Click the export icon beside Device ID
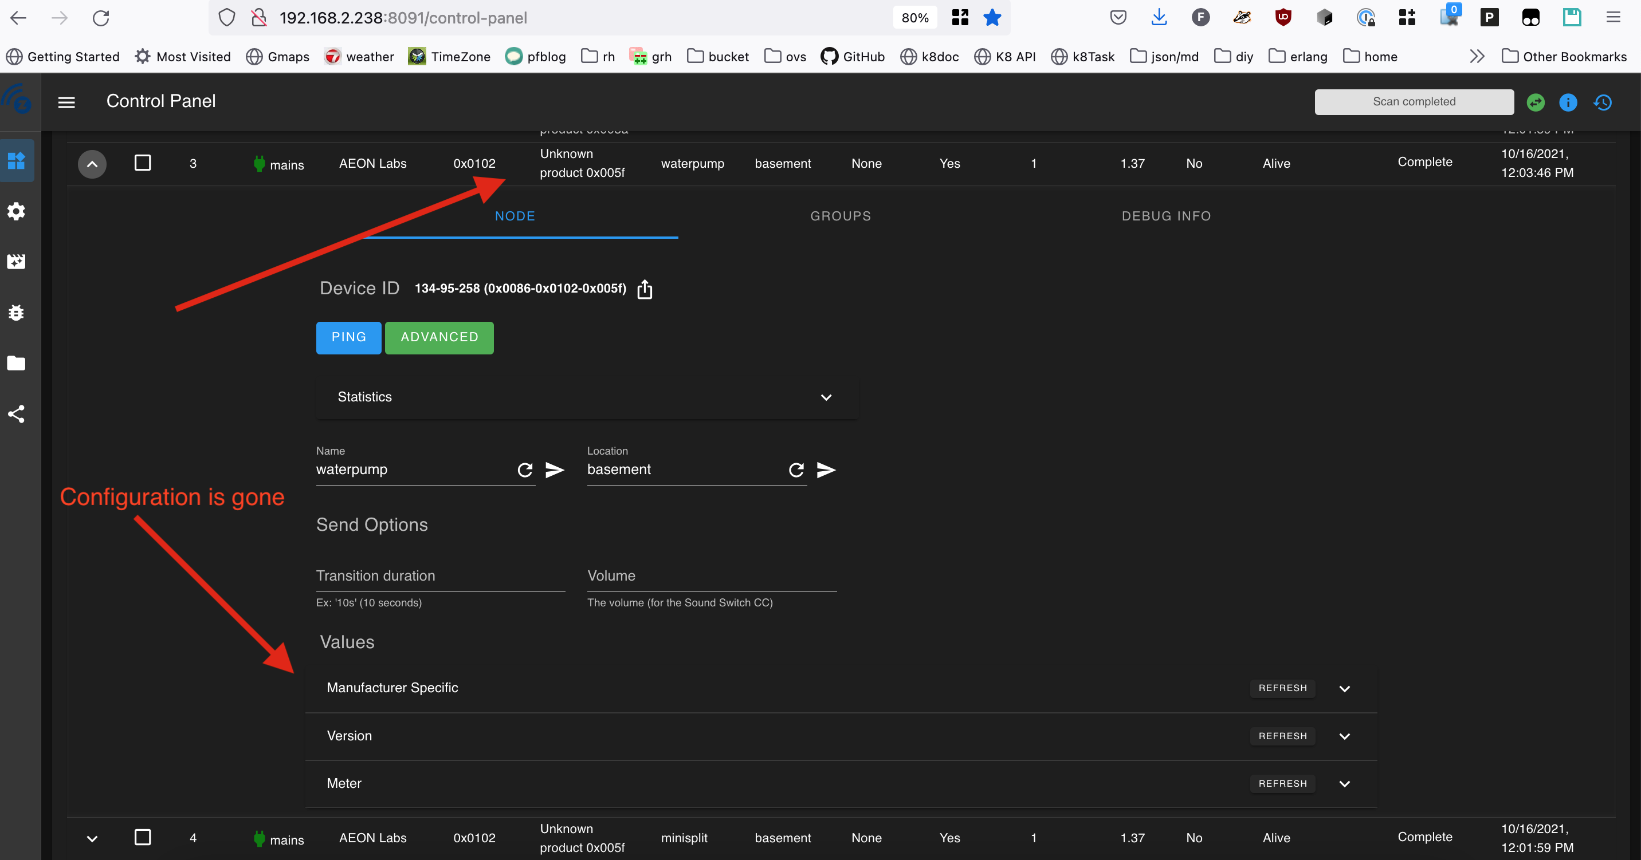1641x860 pixels. pyautogui.click(x=645, y=289)
